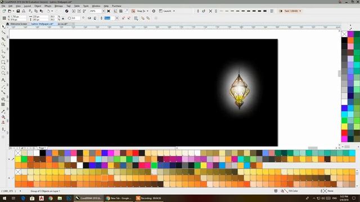Expand the Open file dropdown arrow
This screenshot has width=360, height=202.
point(13,11)
